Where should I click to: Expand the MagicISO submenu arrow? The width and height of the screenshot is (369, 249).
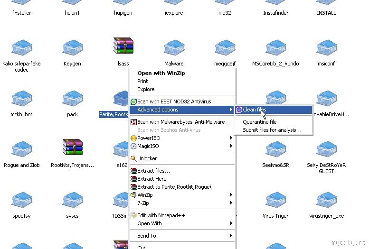231,146
